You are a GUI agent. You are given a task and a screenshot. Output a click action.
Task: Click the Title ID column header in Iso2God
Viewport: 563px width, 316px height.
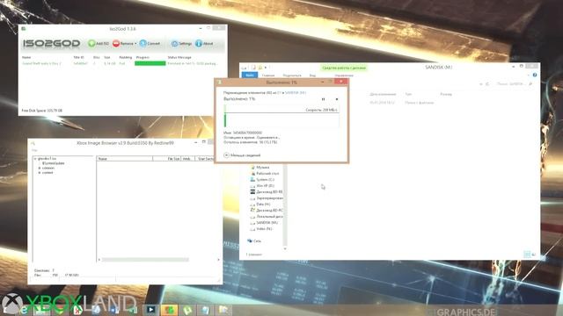pos(78,57)
